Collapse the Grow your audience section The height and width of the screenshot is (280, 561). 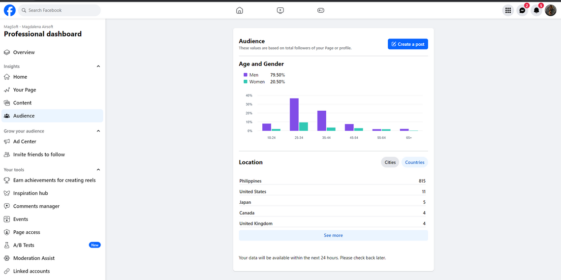98,131
